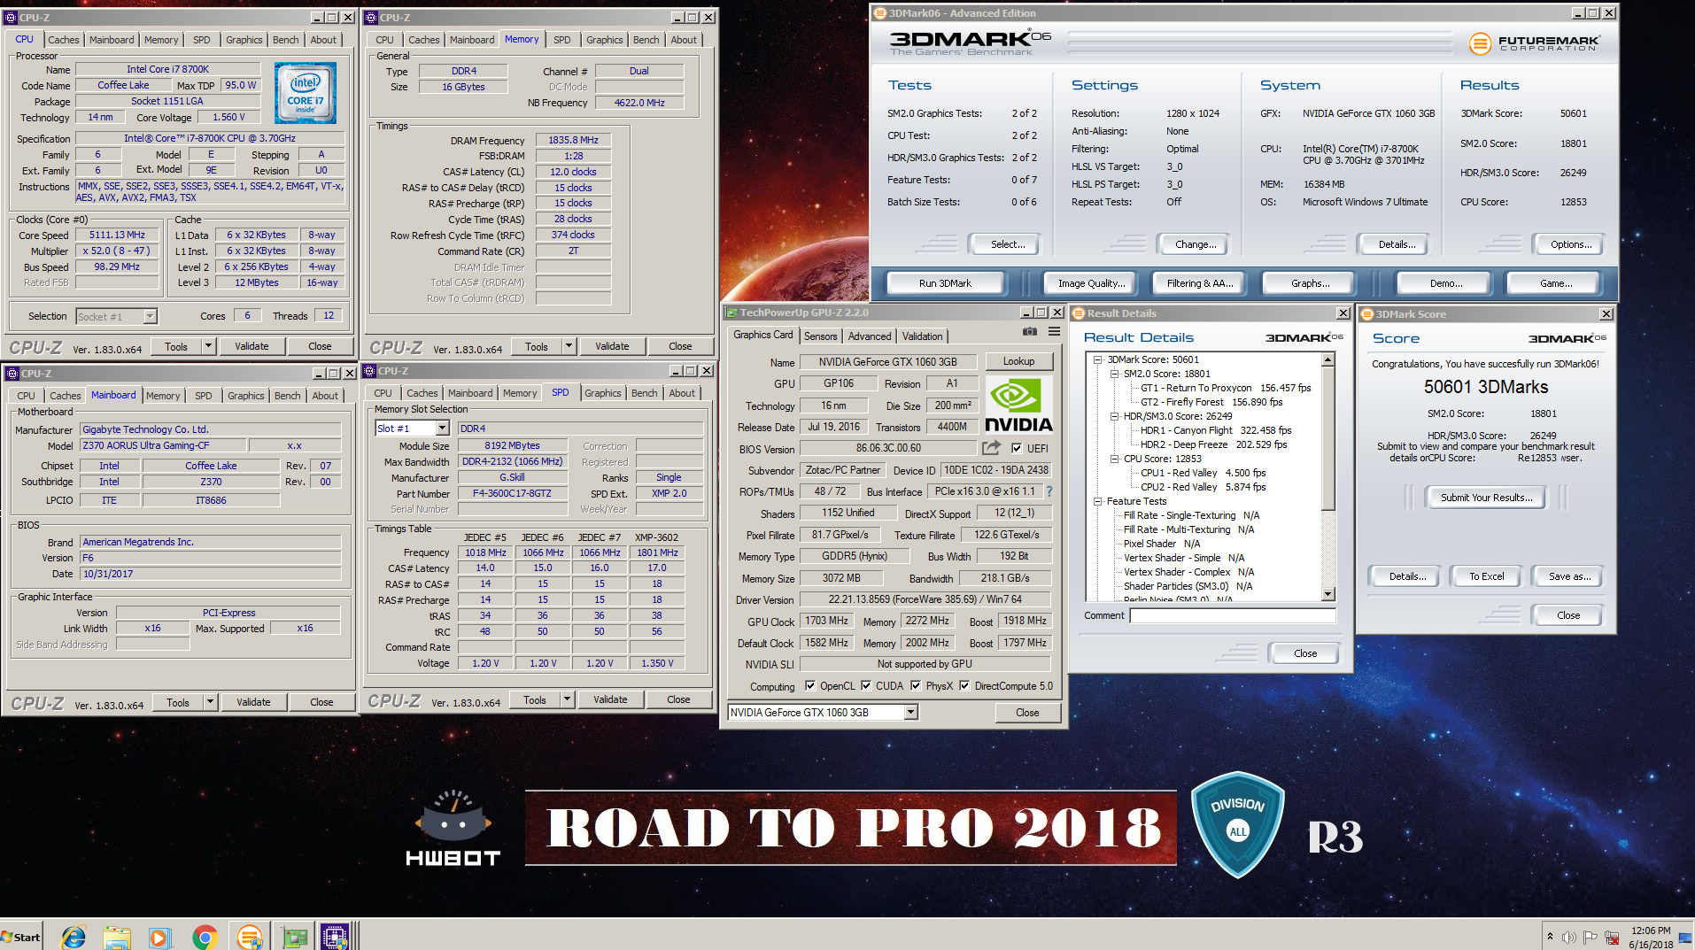Click the Image Quality... button
This screenshot has width=1695, height=950.
1091,283
